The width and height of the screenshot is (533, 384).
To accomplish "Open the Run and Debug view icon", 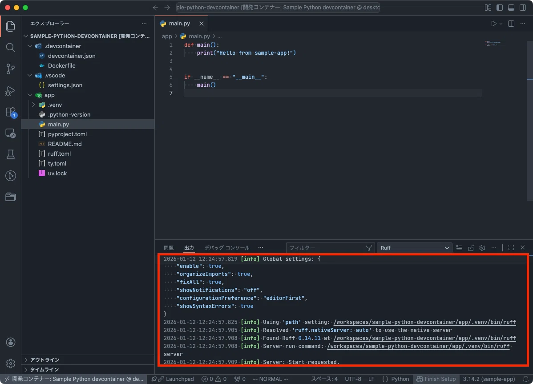I will (11, 91).
